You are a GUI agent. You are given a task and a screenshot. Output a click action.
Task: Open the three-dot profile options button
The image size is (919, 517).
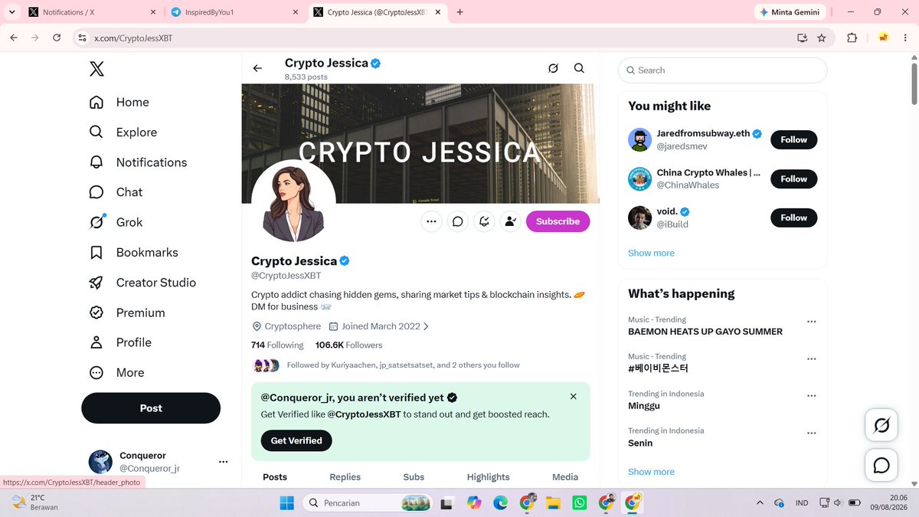tap(431, 221)
